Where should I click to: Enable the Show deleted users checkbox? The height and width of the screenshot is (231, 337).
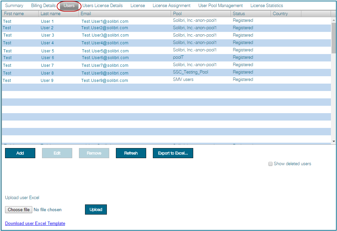coord(270,164)
